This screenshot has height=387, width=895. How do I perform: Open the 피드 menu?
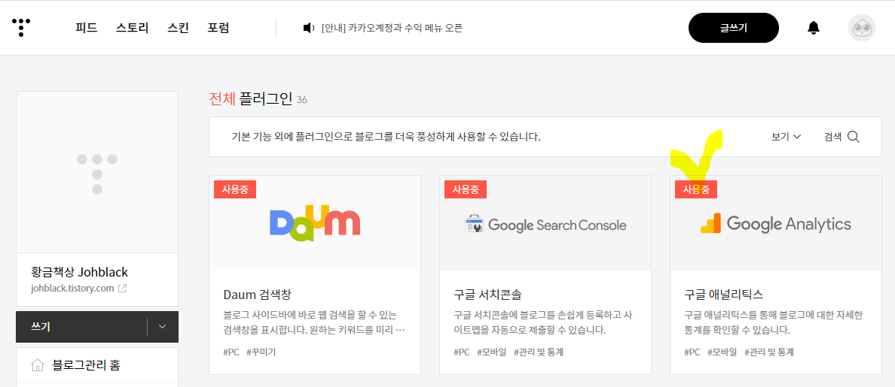pyautogui.click(x=86, y=27)
